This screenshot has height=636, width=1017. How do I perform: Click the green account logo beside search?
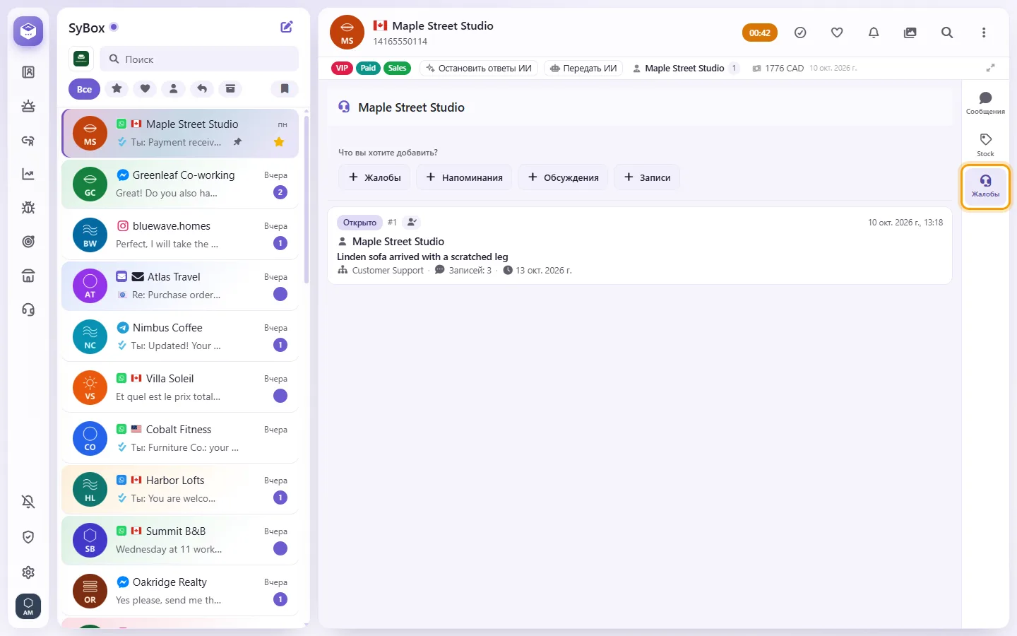point(81,59)
